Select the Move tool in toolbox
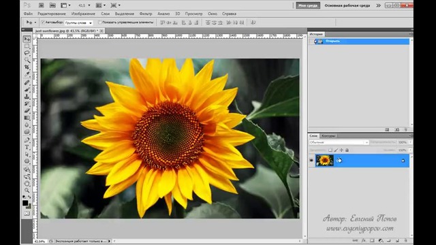The width and height of the screenshot is (436, 245). pos(27,39)
